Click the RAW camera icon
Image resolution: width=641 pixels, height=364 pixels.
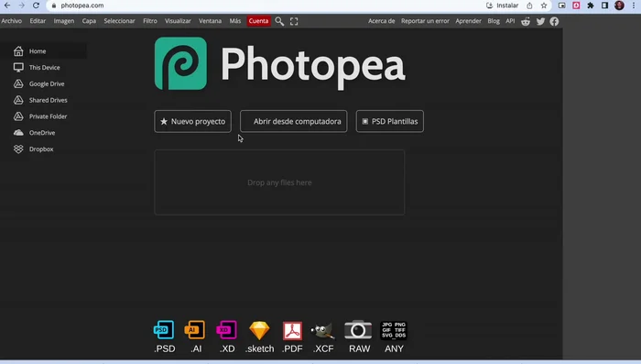tap(358, 330)
